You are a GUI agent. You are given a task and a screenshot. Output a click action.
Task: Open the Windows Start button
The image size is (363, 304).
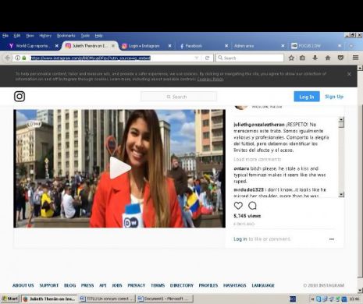click(x=10, y=299)
